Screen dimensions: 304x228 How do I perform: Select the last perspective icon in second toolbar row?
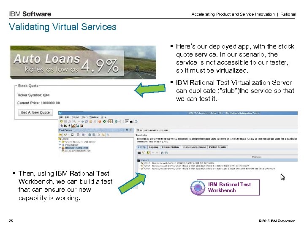click(x=81, y=126)
